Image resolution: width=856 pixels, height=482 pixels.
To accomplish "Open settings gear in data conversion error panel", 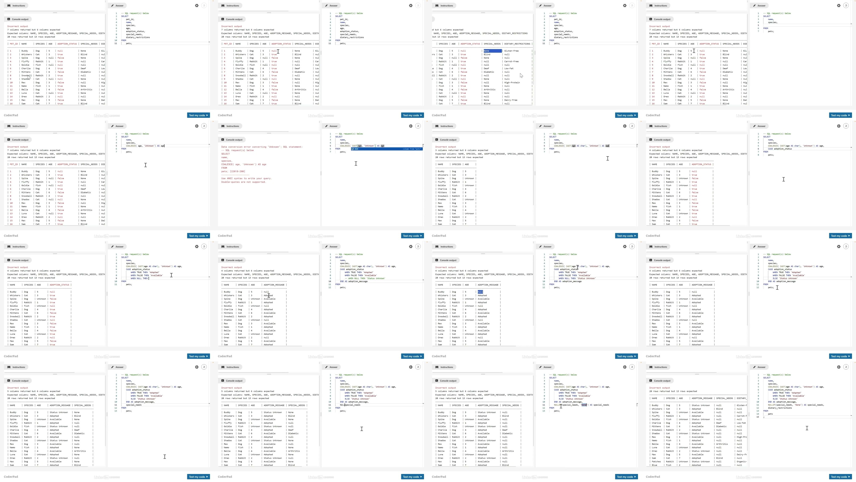I will [411, 126].
